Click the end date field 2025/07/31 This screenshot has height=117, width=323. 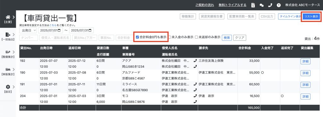[81, 30]
